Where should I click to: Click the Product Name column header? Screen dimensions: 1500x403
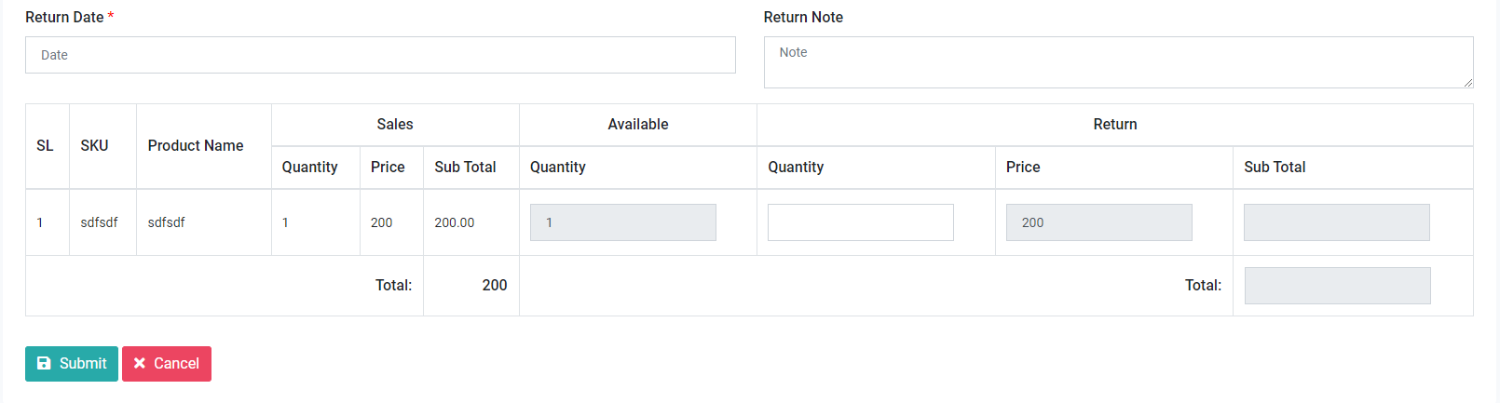[x=196, y=146]
